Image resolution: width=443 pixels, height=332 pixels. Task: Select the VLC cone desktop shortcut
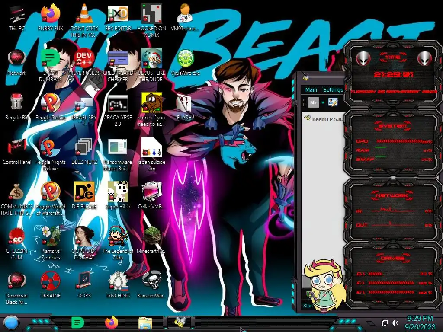(84, 20)
